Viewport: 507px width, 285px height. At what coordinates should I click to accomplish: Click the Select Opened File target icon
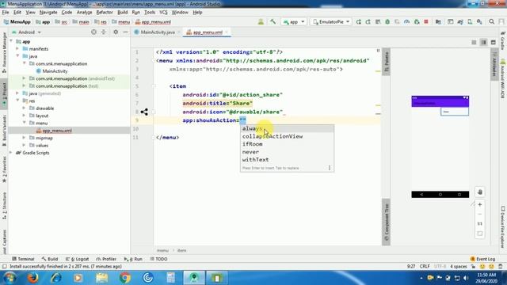(x=93, y=32)
